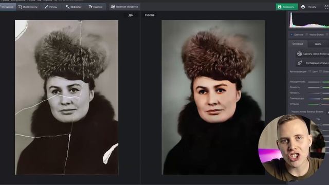Save the image with Сохранить button

point(287,7)
